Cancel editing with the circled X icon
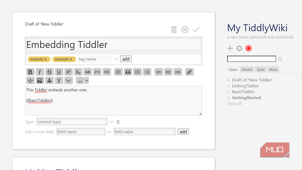This screenshot has height=170, width=302. click(185, 29)
